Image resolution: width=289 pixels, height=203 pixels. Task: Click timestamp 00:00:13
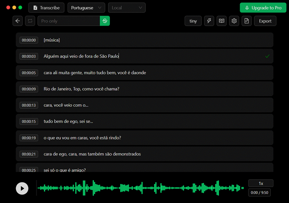click(x=29, y=105)
